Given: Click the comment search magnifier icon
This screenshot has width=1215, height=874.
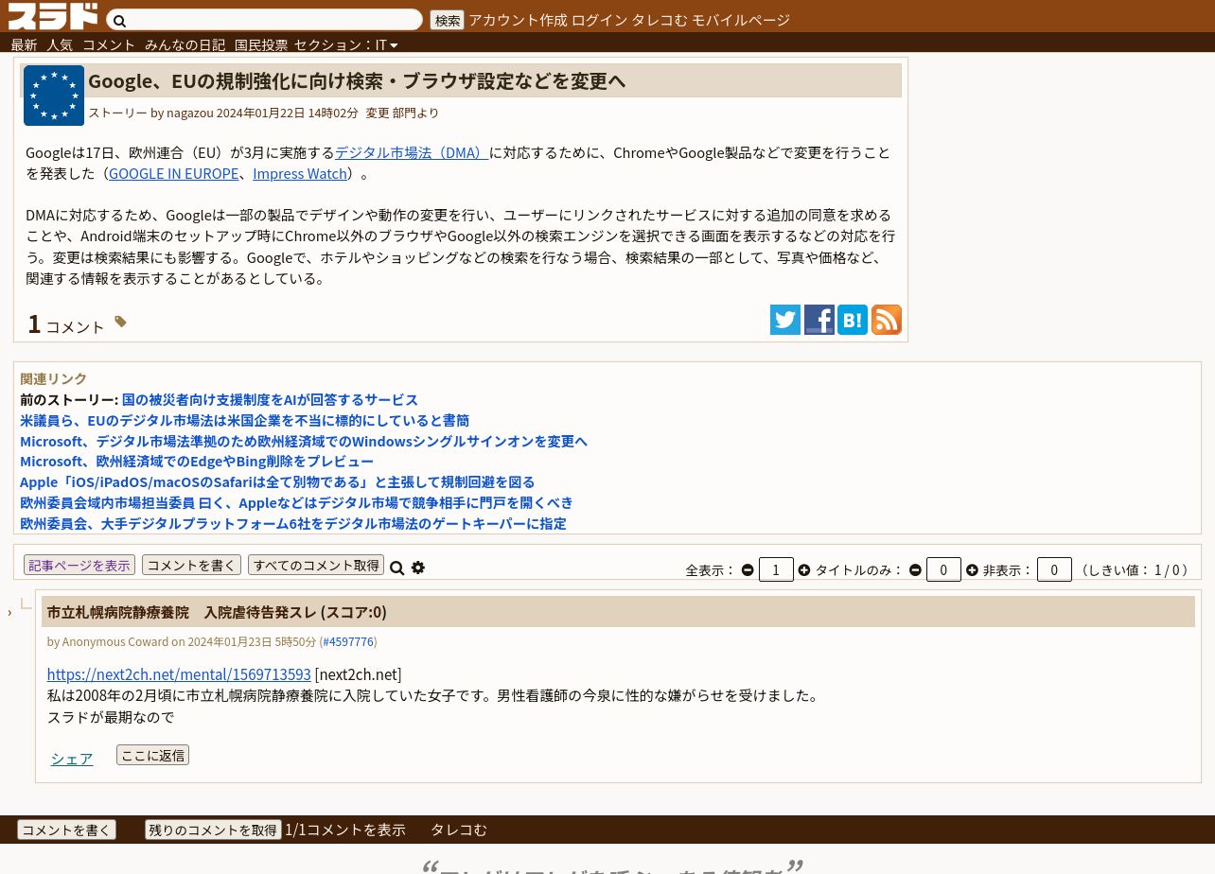Looking at the screenshot, I should coord(397,568).
